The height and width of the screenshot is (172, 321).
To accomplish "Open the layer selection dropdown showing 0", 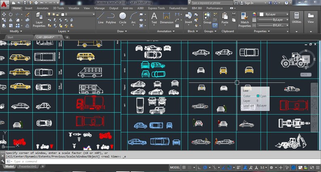I will (x=71, y=14).
